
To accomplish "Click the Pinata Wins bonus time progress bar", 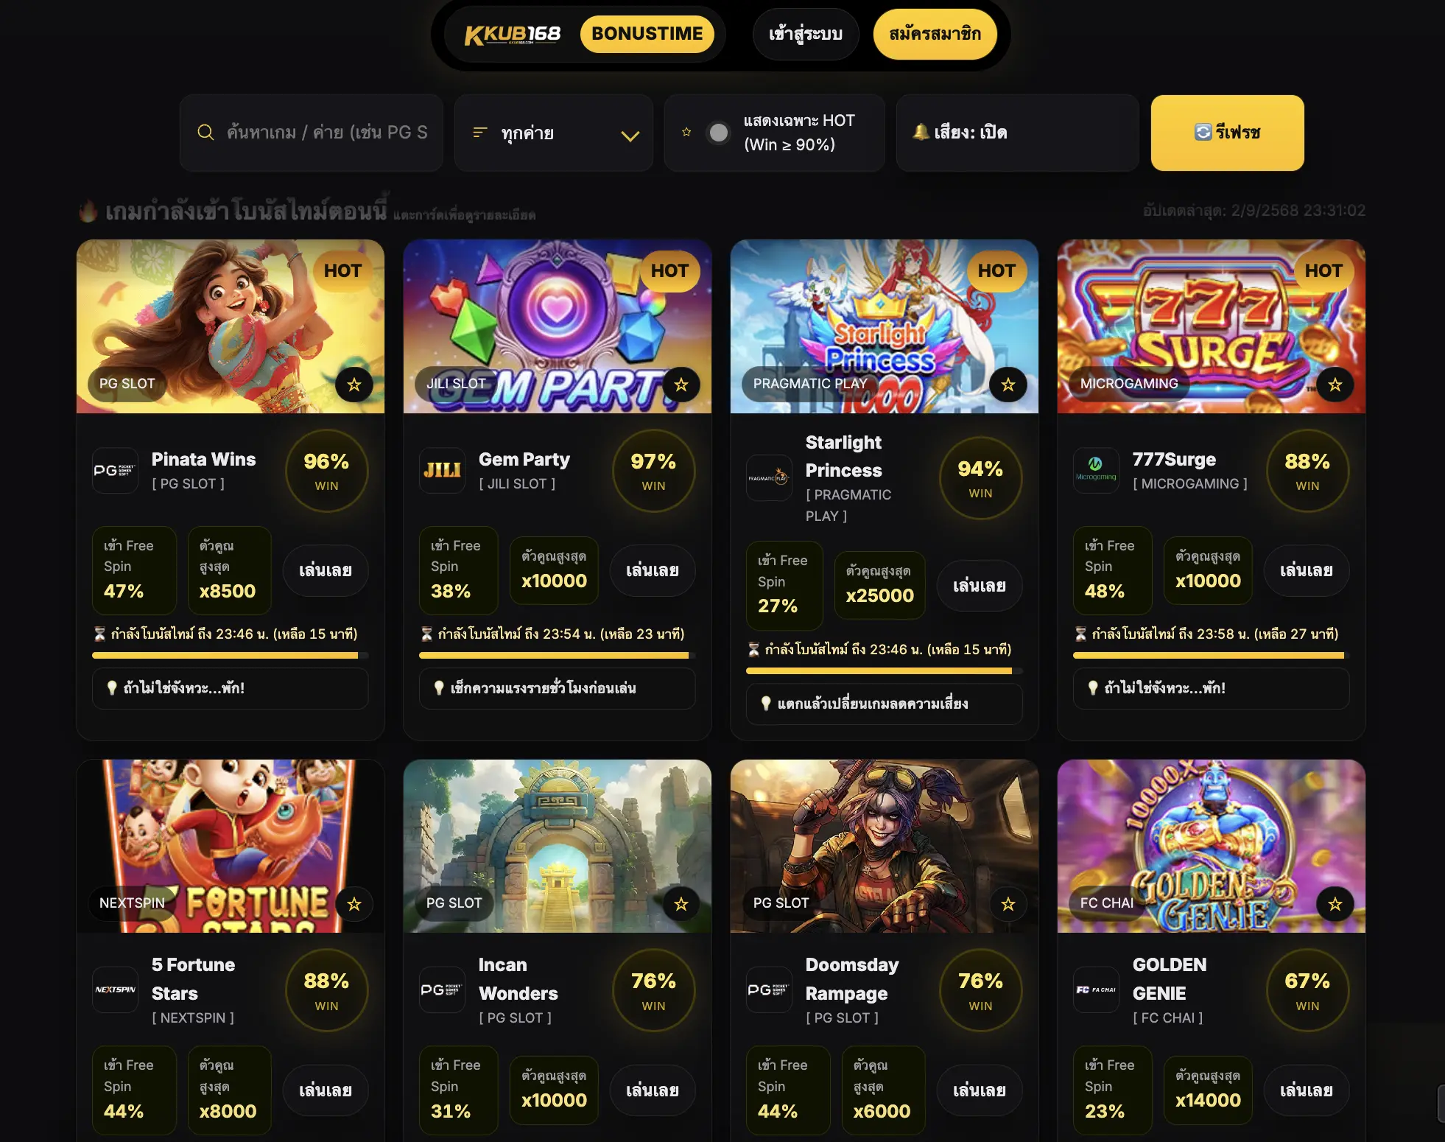I will pos(231,655).
